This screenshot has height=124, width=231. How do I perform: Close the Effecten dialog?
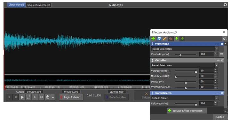[224, 32]
